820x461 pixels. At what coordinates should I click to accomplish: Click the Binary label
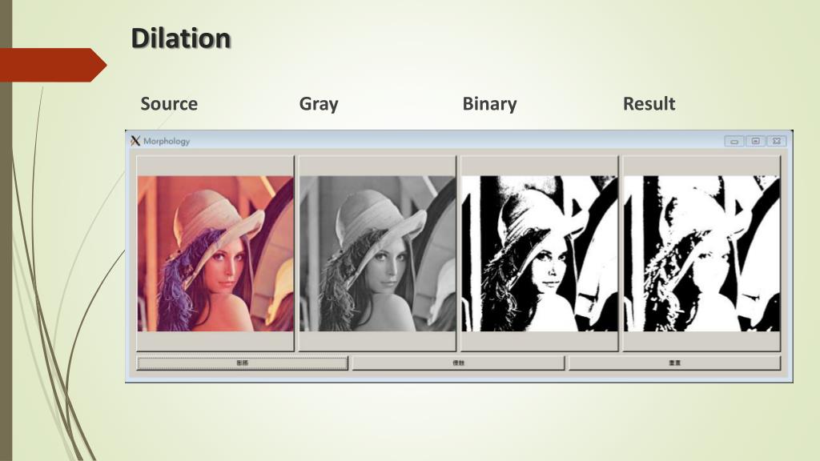click(x=489, y=104)
